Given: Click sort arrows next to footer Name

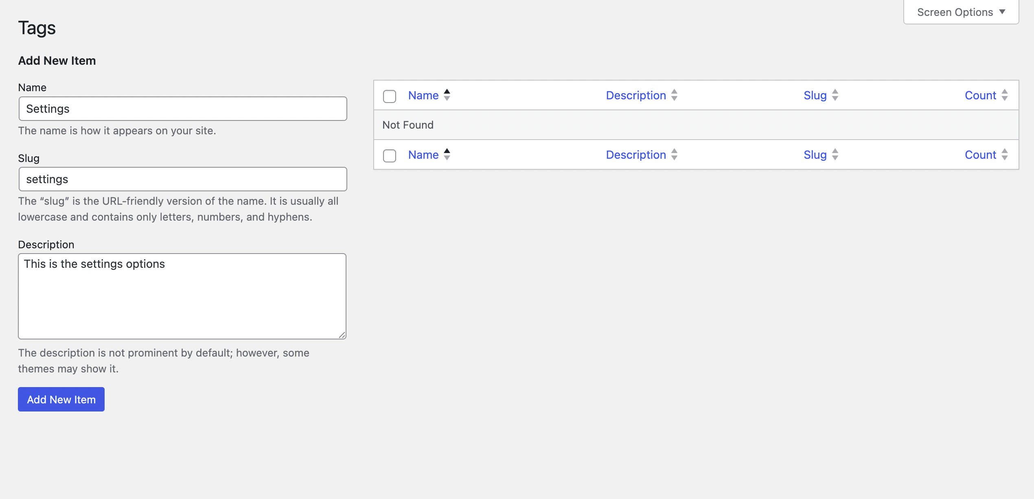Looking at the screenshot, I should tap(447, 154).
